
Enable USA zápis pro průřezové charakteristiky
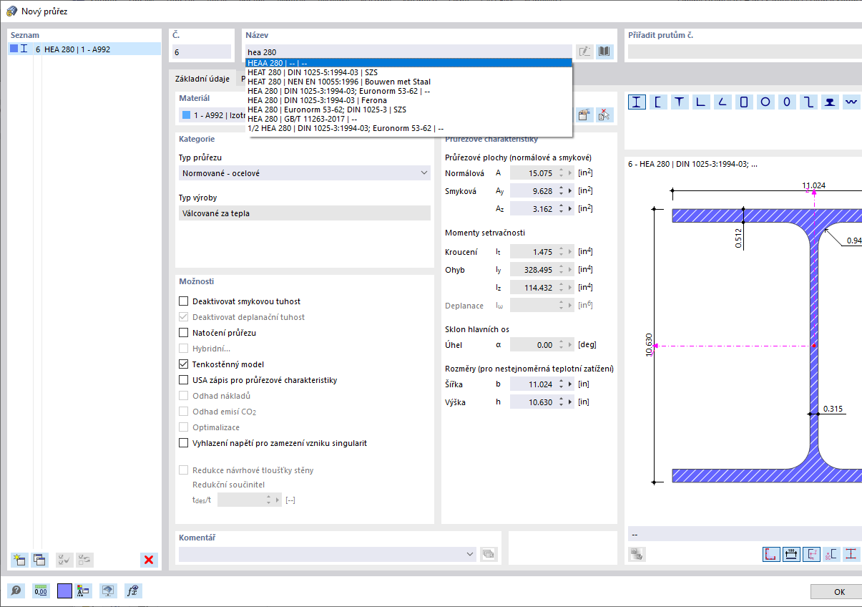click(x=184, y=380)
